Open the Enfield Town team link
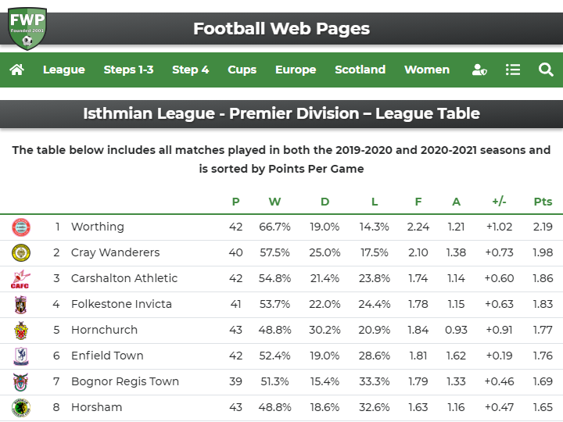563x422 pixels. click(x=107, y=356)
